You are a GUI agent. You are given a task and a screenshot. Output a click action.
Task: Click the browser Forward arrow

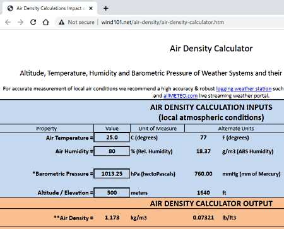20,22
